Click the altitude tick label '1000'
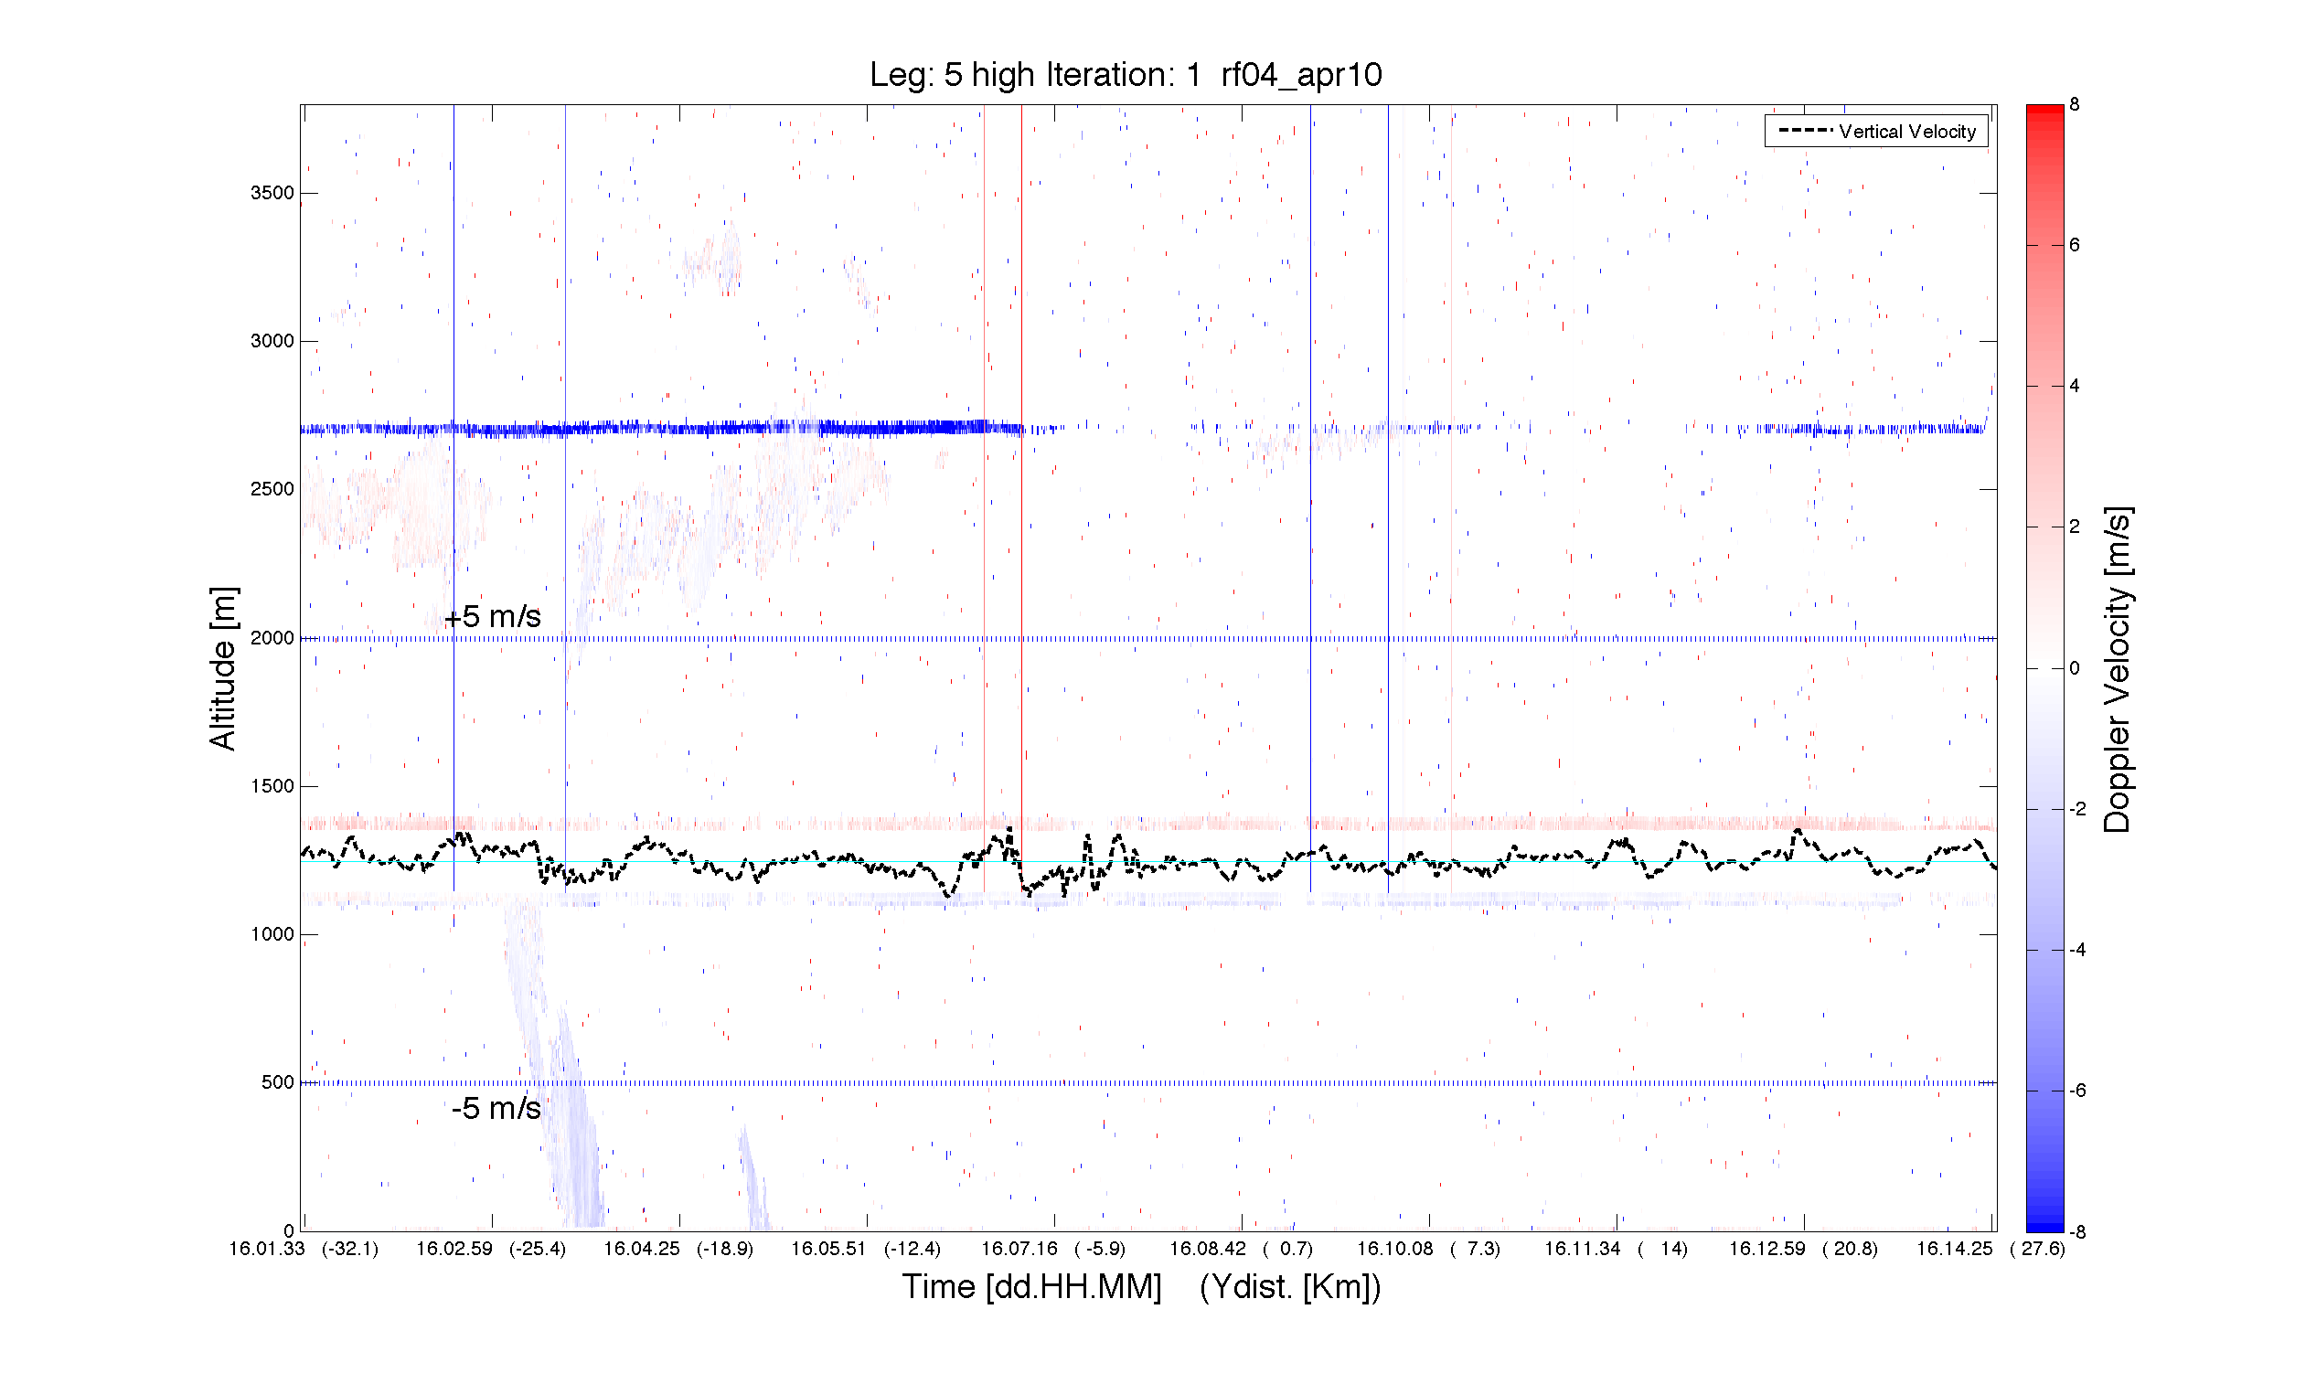The height and width of the screenshot is (1384, 2316). click(x=272, y=934)
